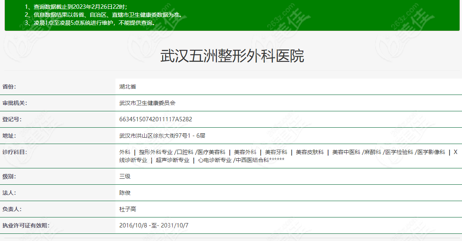Select responsible person name 杜子高
Image resolution: width=462 pixels, height=241 pixels.
(127, 209)
